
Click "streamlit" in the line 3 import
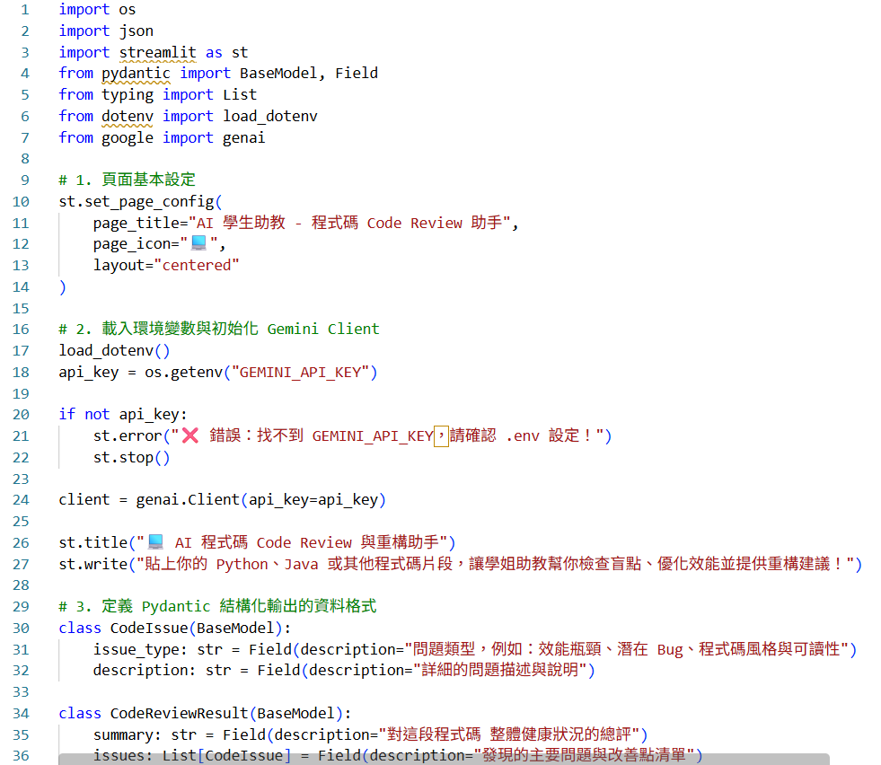tap(158, 52)
